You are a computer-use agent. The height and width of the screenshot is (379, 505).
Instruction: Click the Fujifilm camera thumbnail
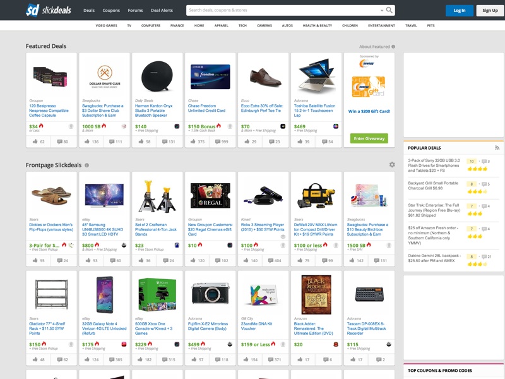[x=210, y=292]
